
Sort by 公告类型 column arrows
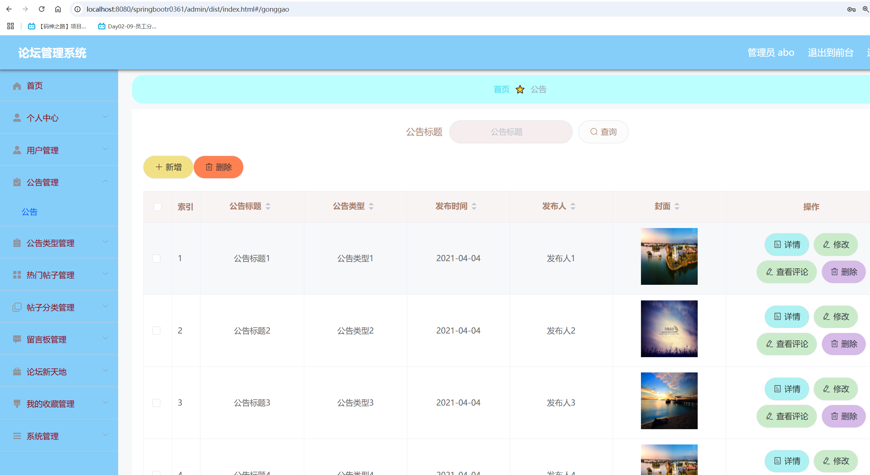(x=371, y=207)
